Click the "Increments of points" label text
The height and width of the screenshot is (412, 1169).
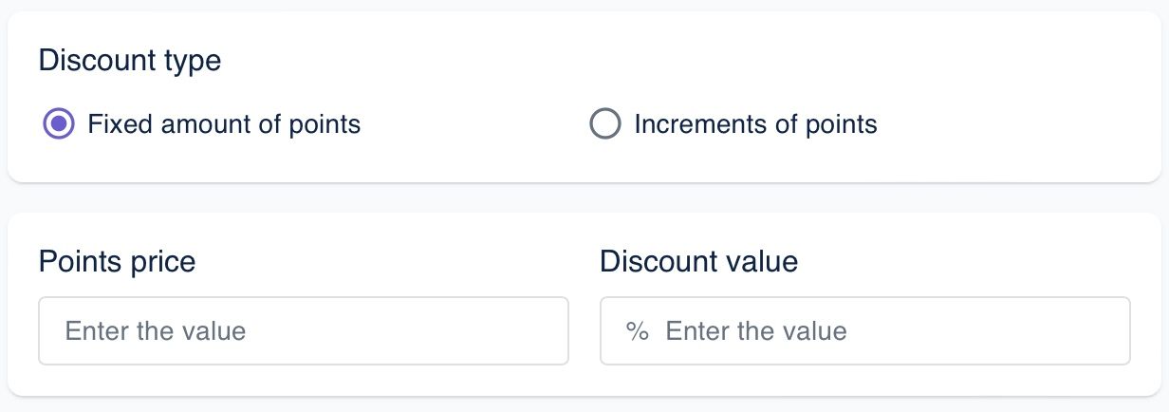click(755, 124)
